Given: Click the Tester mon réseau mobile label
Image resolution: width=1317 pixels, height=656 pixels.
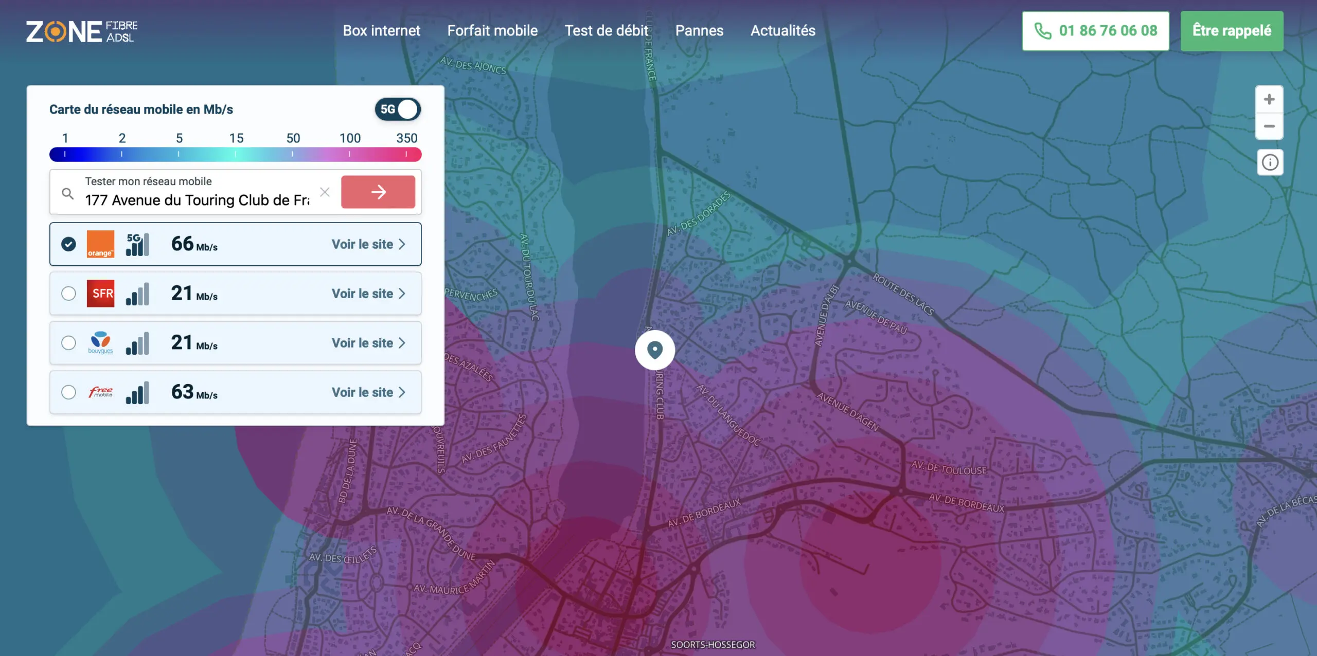Looking at the screenshot, I should pyautogui.click(x=148, y=181).
